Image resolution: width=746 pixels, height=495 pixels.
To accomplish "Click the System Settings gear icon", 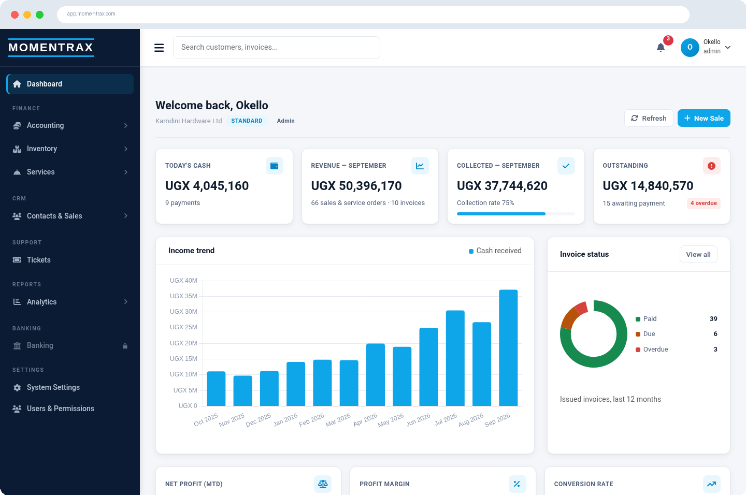I will click(17, 387).
